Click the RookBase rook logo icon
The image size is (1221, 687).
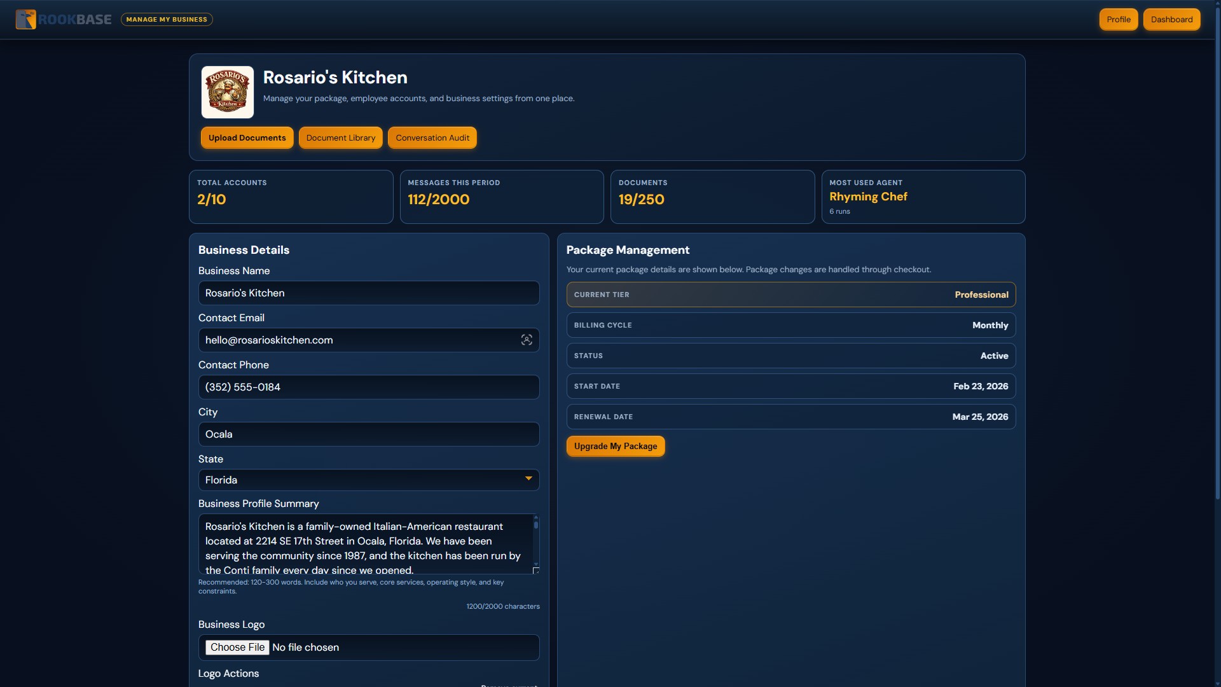(x=25, y=19)
